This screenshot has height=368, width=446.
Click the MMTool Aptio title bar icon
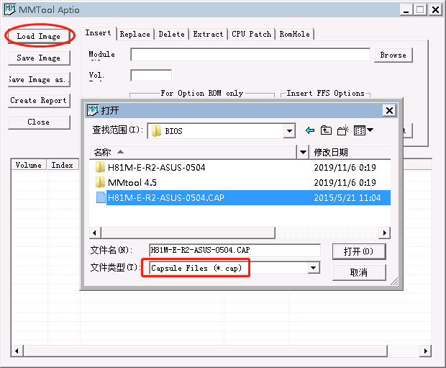click(10, 9)
